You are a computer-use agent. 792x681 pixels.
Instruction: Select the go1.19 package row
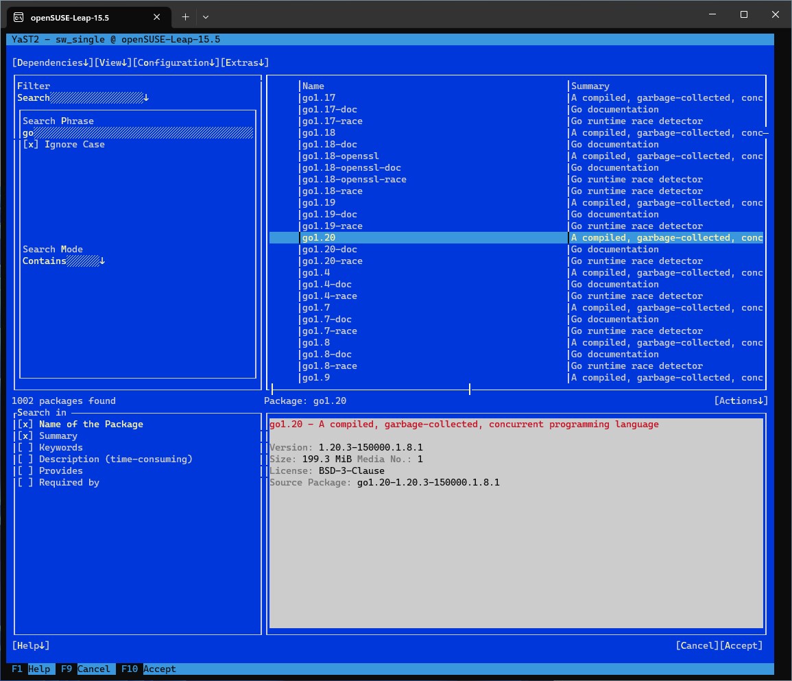click(516, 202)
